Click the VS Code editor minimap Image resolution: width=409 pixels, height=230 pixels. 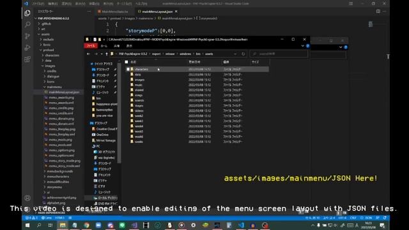pos(371,24)
